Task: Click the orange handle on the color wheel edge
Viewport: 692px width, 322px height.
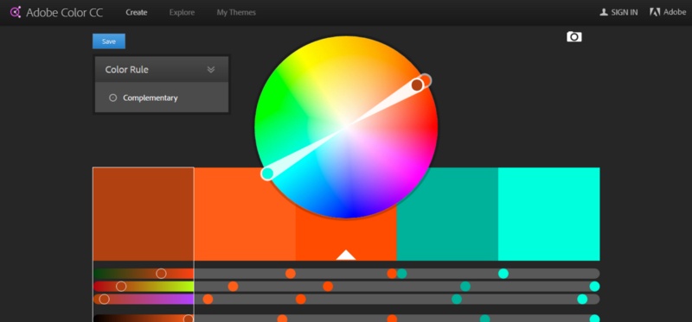Action: [426, 80]
